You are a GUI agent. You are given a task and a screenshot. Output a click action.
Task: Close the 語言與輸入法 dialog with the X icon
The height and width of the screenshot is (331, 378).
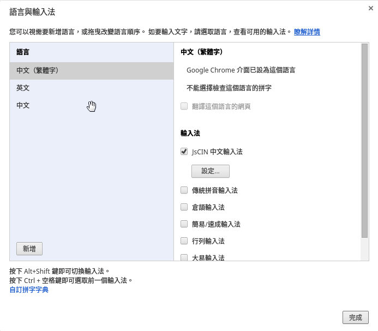(371, 8)
